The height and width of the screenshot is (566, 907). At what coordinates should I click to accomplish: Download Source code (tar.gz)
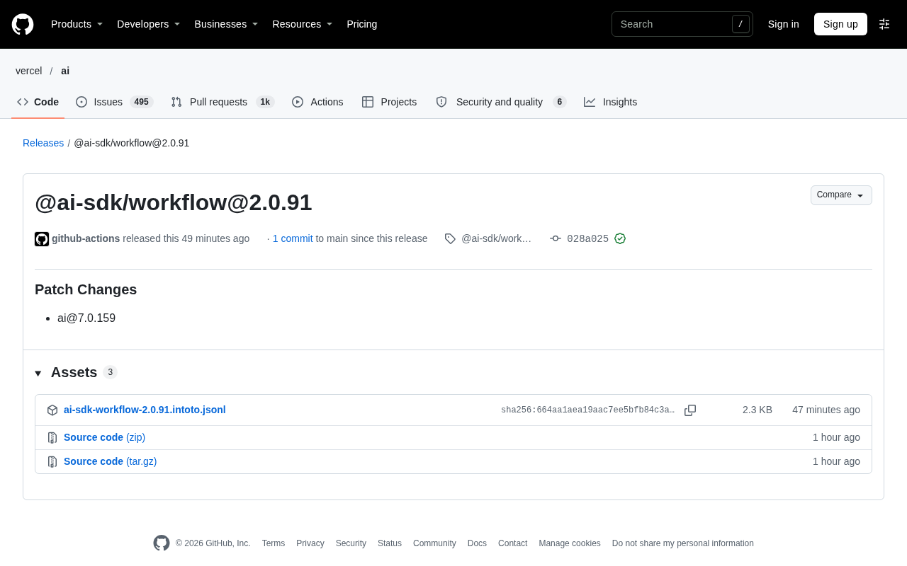111,461
